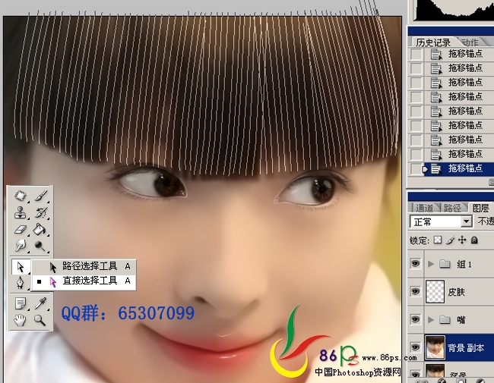Set history brush source on topmost 拖移锚点 row
The width and height of the screenshot is (494, 383).
point(416,54)
